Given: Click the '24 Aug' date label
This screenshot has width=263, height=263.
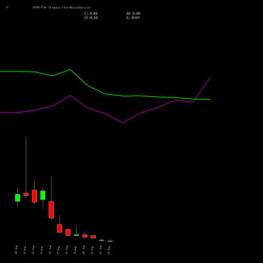Looking at the screenshot, I should (x=100, y=250).
